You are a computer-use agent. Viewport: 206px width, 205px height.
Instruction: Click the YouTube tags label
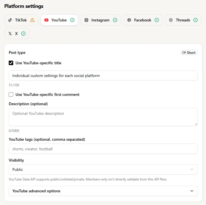coord(47,139)
